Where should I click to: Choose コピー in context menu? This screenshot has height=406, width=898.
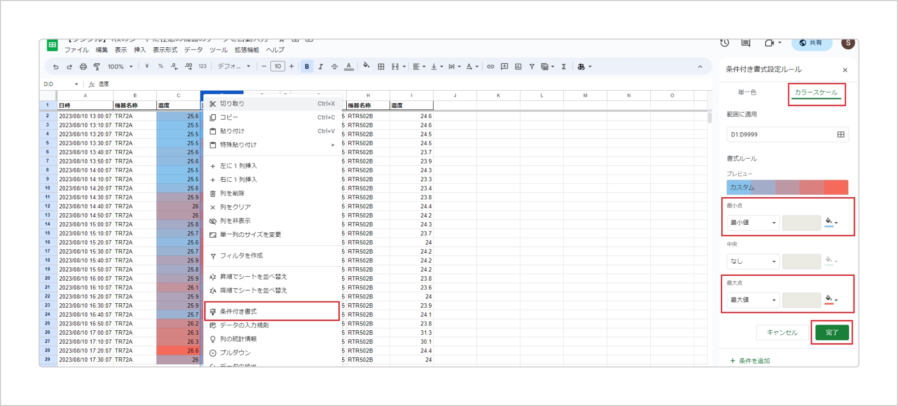coord(272,117)
